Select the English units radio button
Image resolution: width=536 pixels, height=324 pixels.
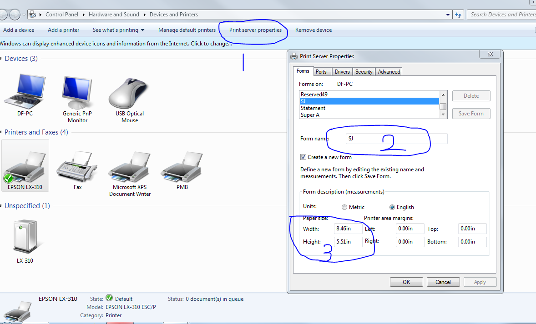(x=392, y=207)
